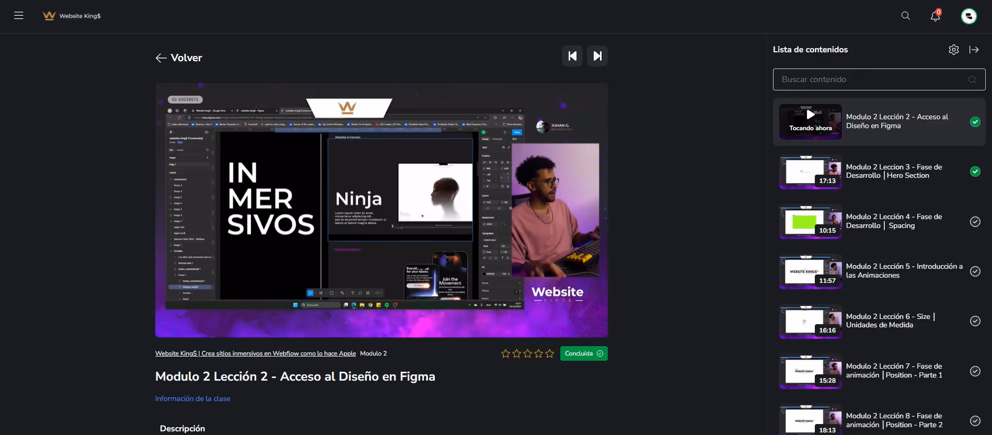Mark Lección 8 Position Parte 2 completed
Viewport: 992px width, 435px height.
(x=975, y=421)
